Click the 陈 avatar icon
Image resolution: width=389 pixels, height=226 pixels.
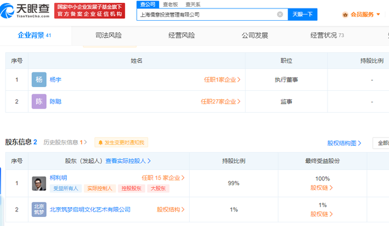[x=39, y=102]
